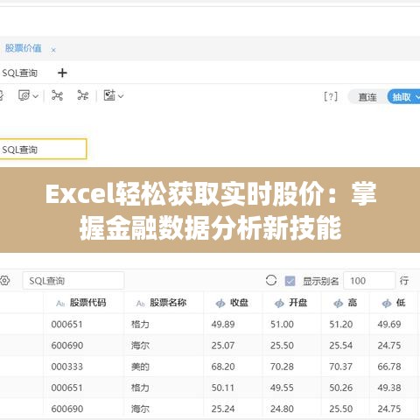Click the image export icon in the toolbar
This screenshot has width=420, height=420.
(109, 95)
